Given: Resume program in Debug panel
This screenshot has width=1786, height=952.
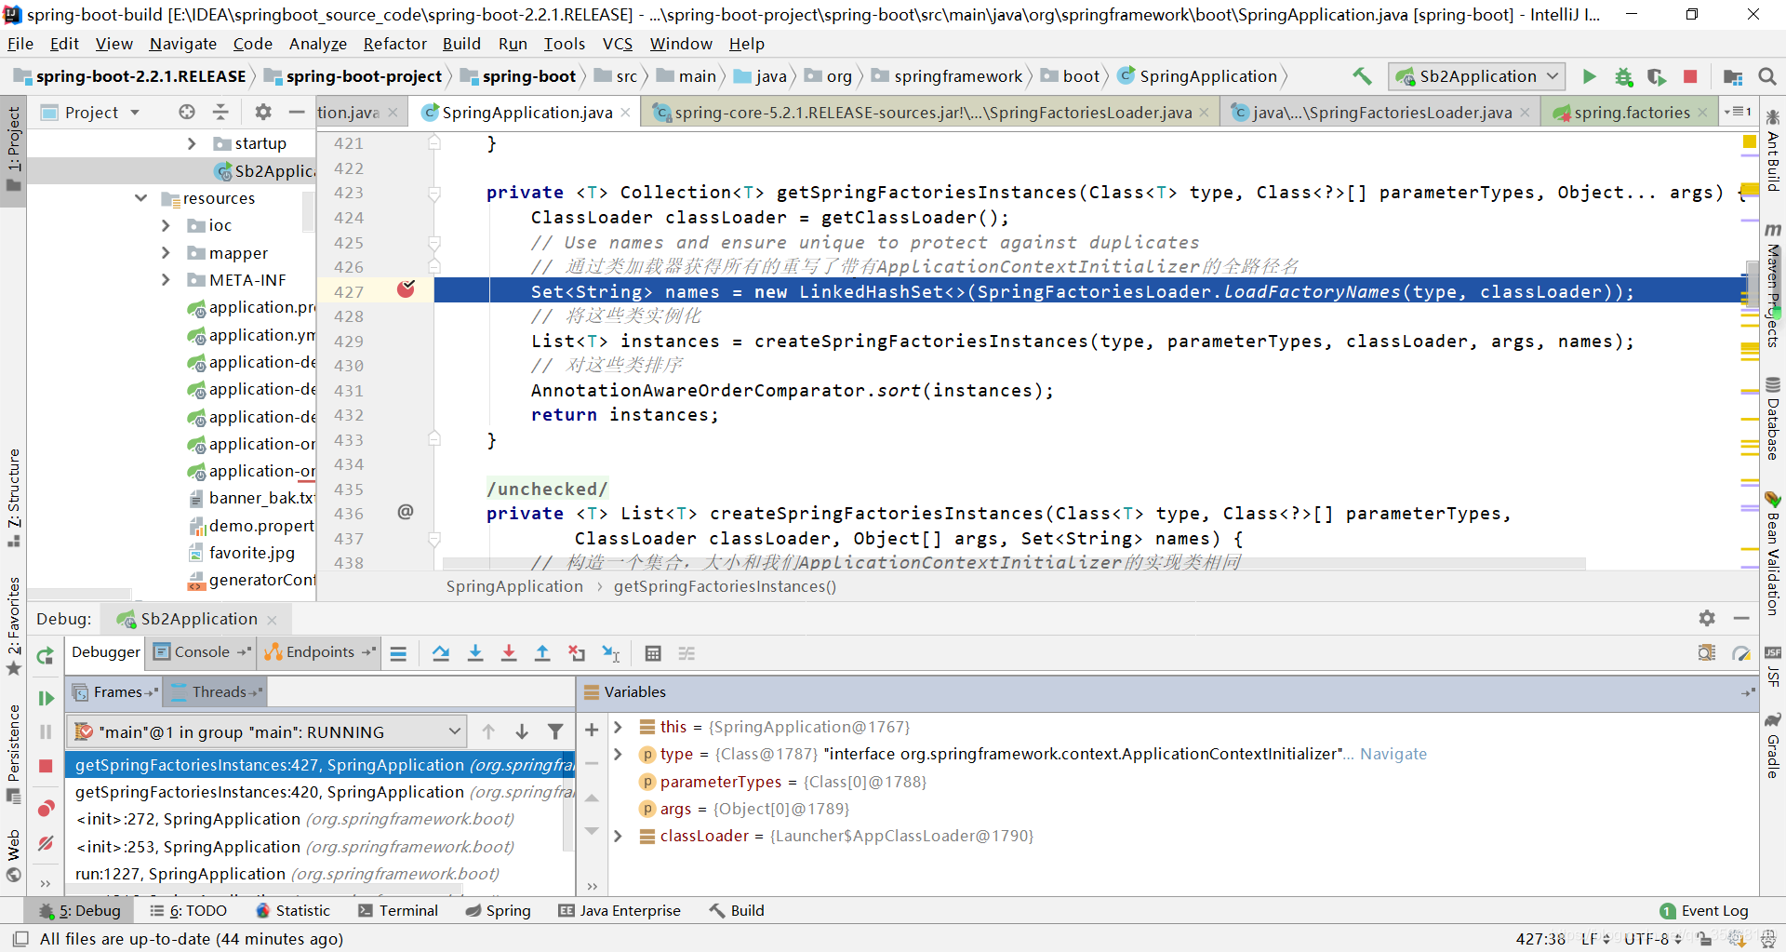Looking at the screenshot, I should (45, 698).
